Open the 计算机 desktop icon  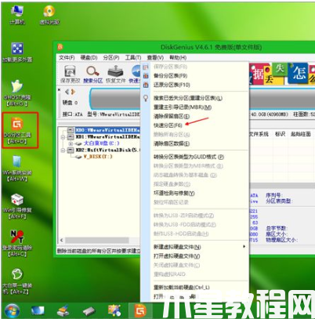point(17,15)
